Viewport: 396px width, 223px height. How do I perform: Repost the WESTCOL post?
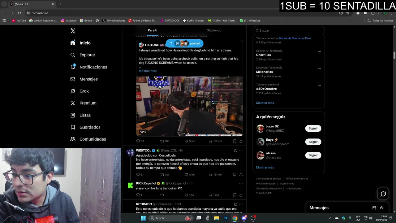pos(162,174)
